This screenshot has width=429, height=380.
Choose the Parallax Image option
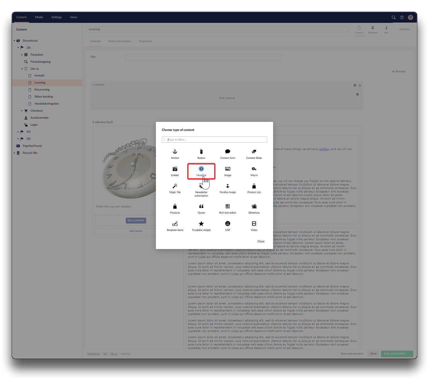click(x=228, y=188)
